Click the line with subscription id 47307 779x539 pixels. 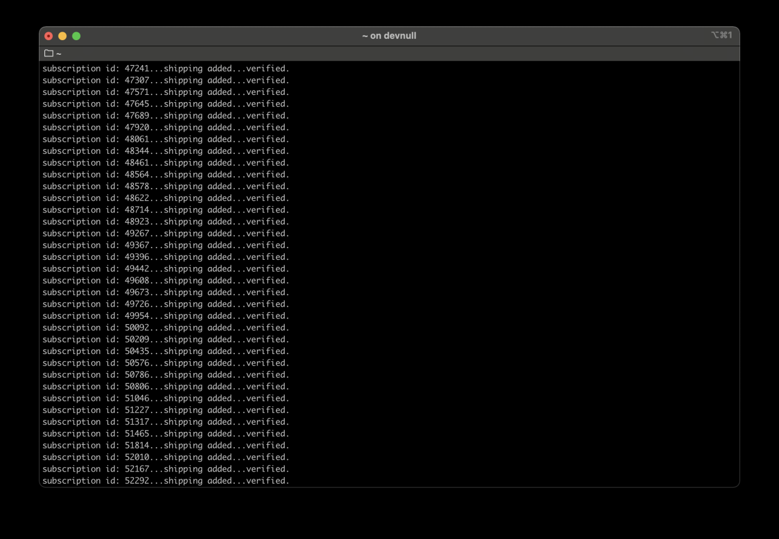166,80
